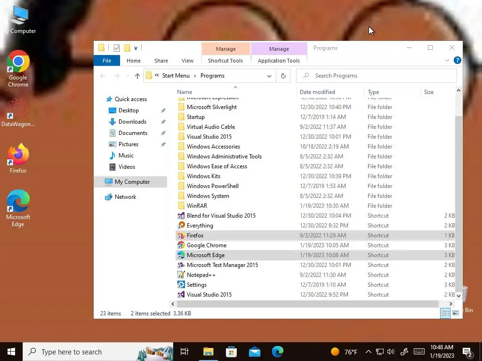The image size is (482, 361).
Task: Open the Customize Quick Access Toolbar dropdown
Action: [x=136, y=48]
